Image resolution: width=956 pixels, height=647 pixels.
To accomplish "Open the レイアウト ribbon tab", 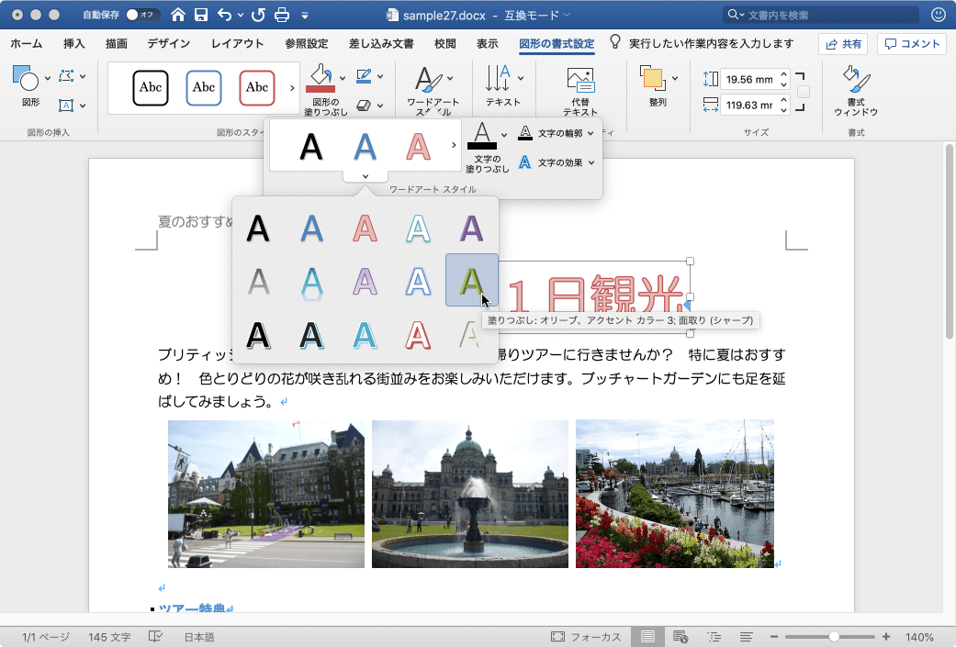I will click(x=237, y=44).
